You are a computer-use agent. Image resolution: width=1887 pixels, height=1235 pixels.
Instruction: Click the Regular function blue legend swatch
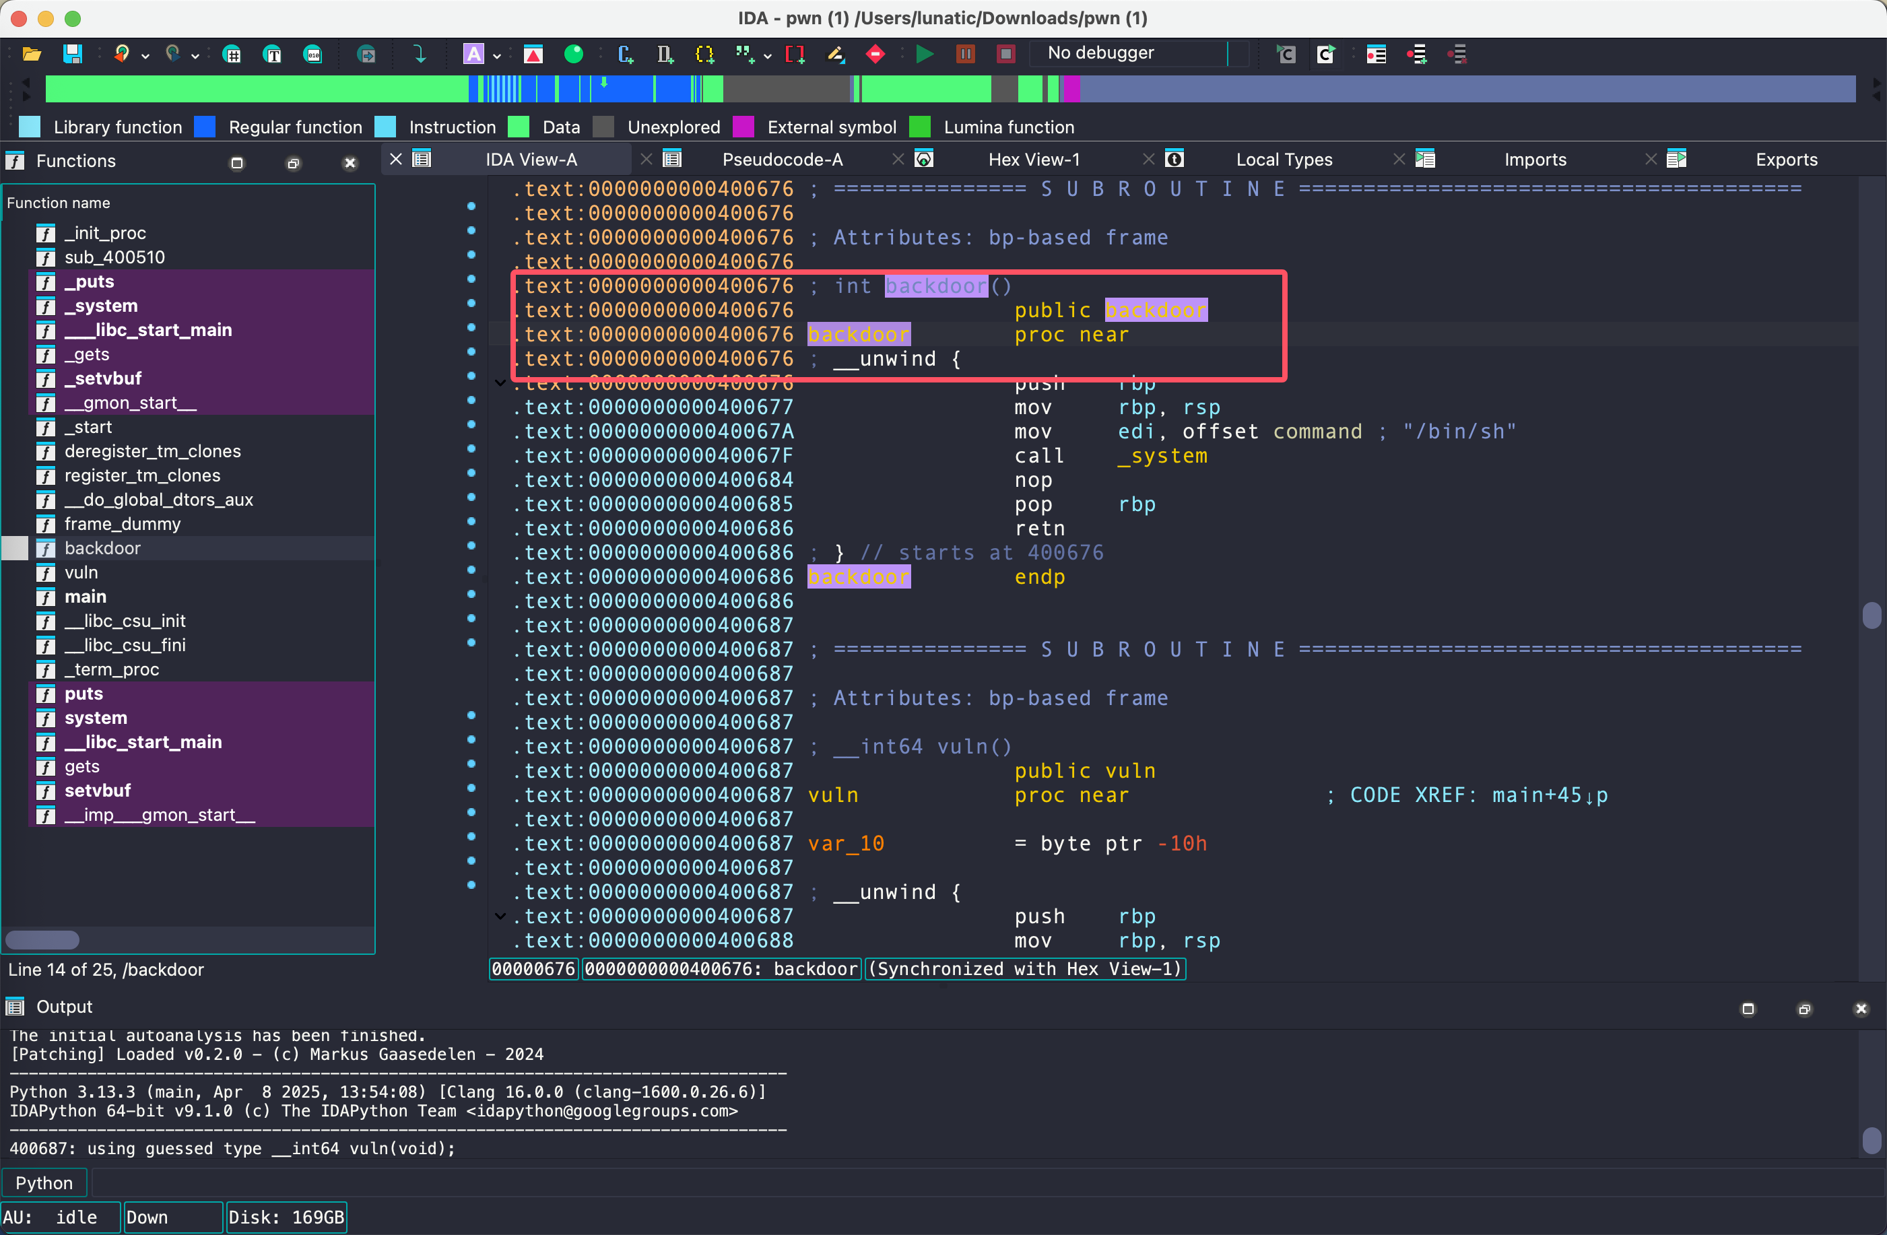(205, 127)
